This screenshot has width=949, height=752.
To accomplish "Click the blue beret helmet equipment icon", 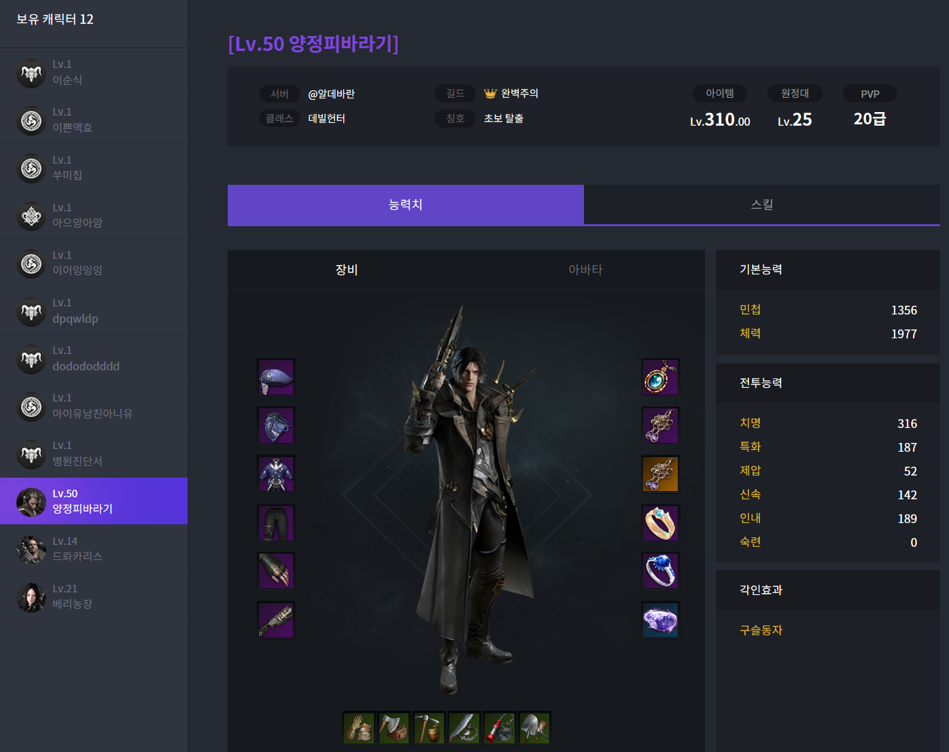I will (x=276, y=377).
